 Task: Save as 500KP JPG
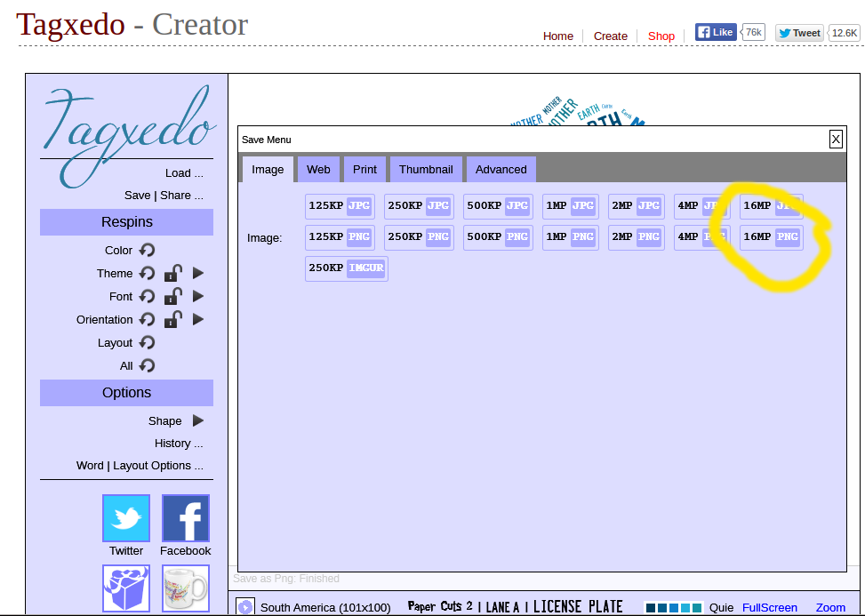pos(498,206)
